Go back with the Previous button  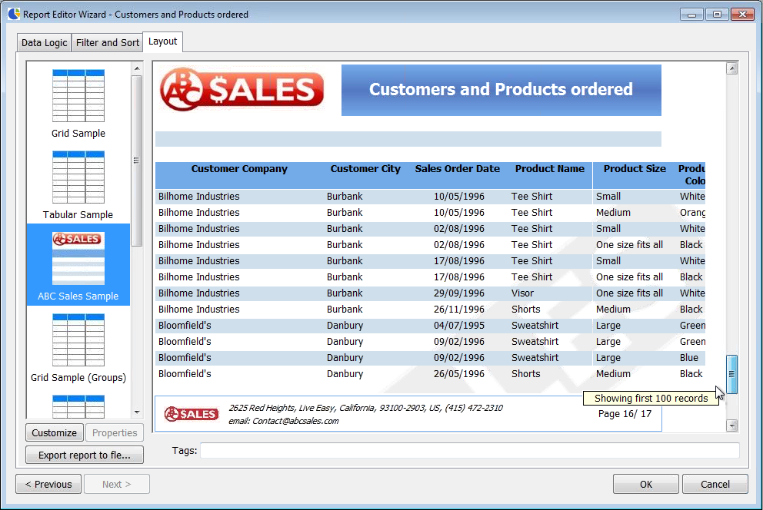point(48,484)
